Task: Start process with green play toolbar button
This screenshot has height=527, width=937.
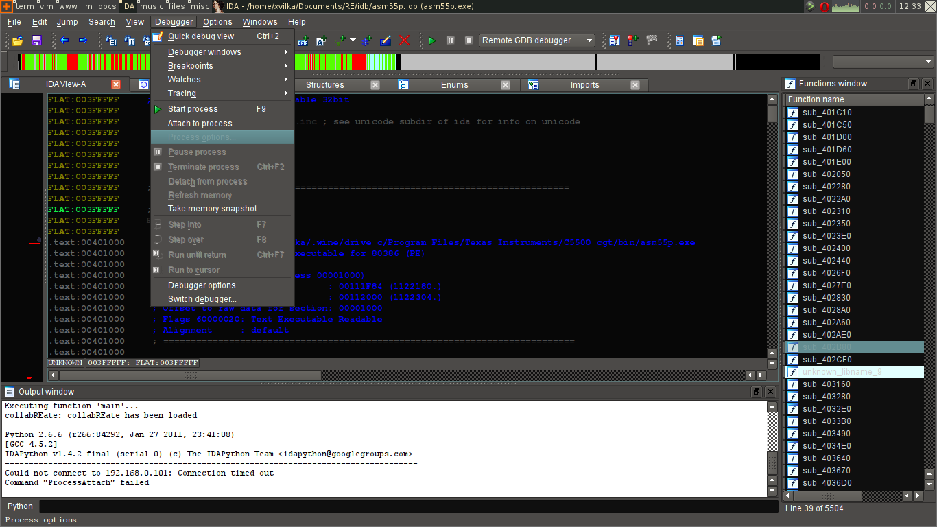Action: 432,40
